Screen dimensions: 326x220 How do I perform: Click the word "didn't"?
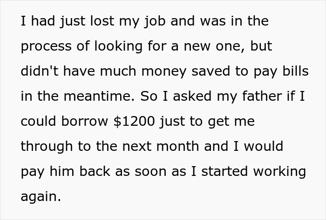tap(39, 71)
